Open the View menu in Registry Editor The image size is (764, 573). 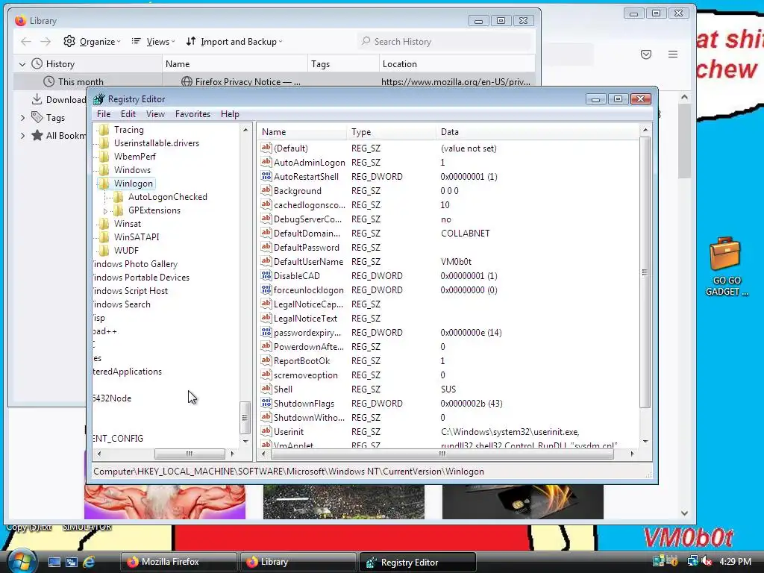[x=155, y=114]
